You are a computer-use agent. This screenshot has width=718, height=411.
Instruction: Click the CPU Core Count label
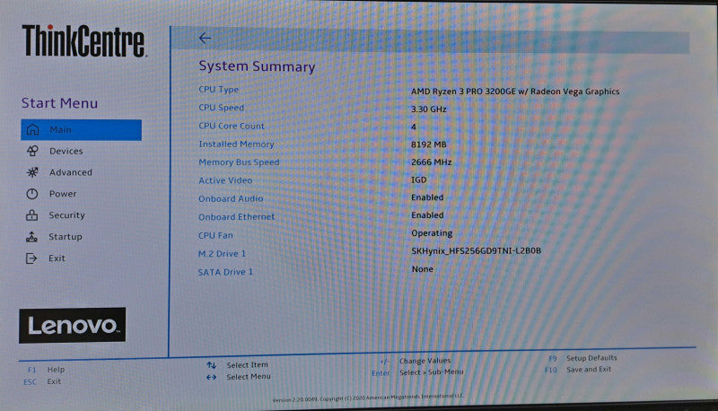click(232, 126)
